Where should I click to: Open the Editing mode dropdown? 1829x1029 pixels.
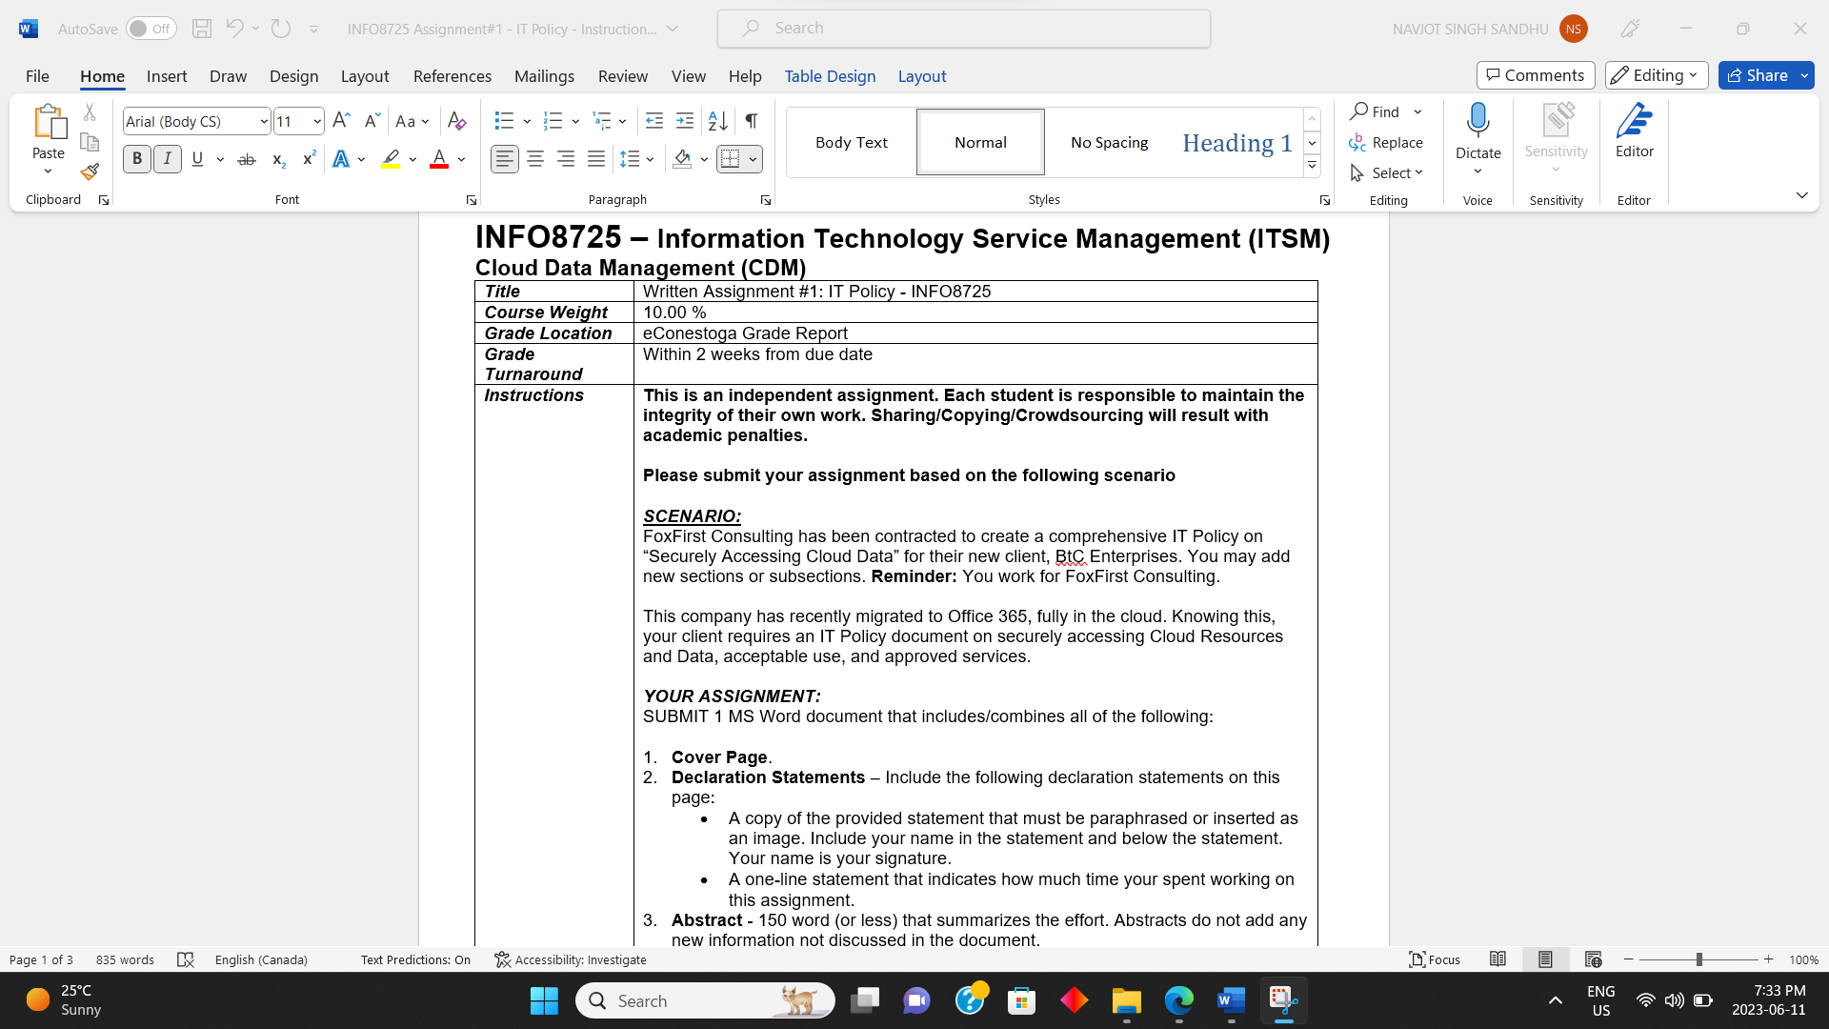tap(1656, 75)
